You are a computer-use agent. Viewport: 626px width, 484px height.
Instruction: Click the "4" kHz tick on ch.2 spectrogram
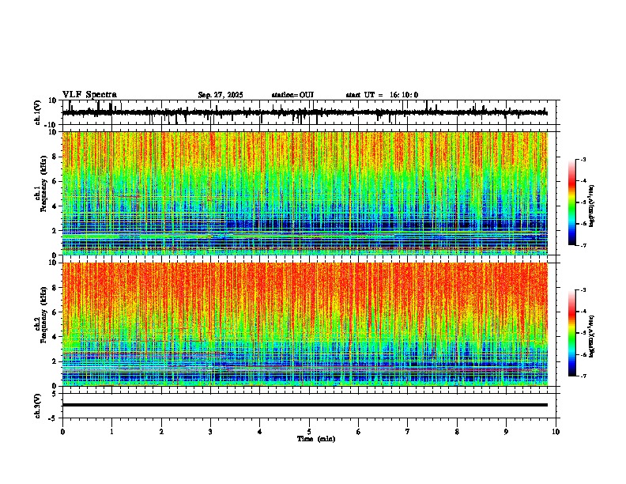pos(55,337)
